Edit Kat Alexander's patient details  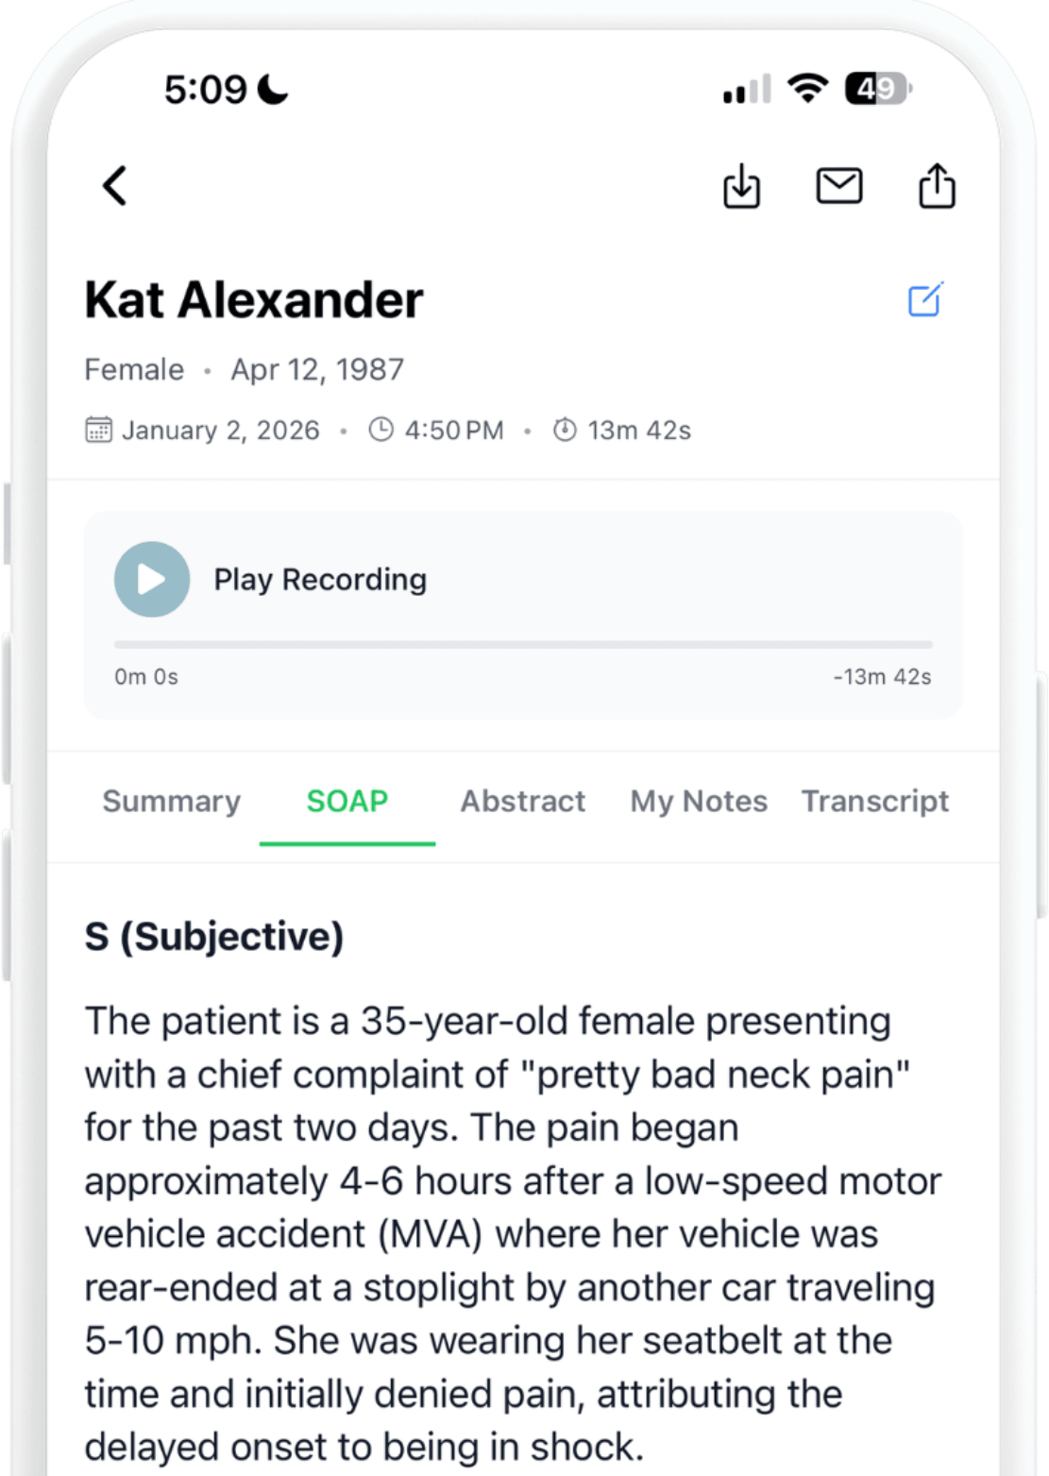(x=925, y=300)
